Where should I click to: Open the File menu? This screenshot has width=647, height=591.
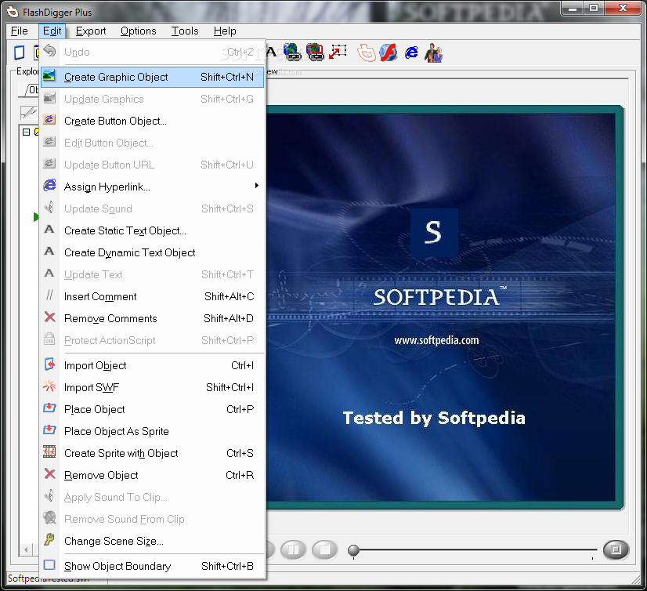coord(20,31)
